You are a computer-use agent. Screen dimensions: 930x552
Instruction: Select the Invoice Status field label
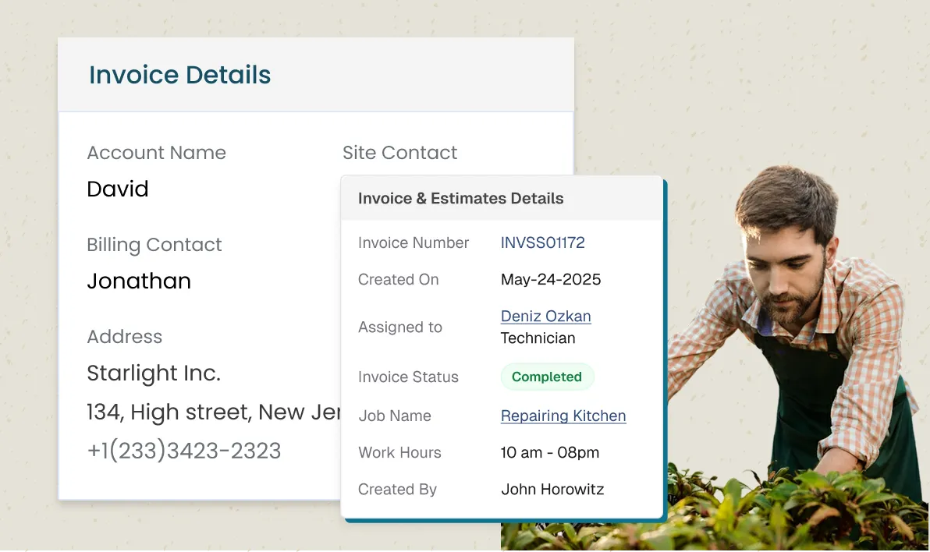[x=408, y=377]
